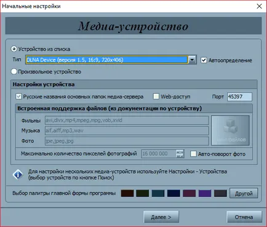This screenshot has width=267, height=227.
Task: Choose the teal palette swatch
Action: (x=158, y=193)
